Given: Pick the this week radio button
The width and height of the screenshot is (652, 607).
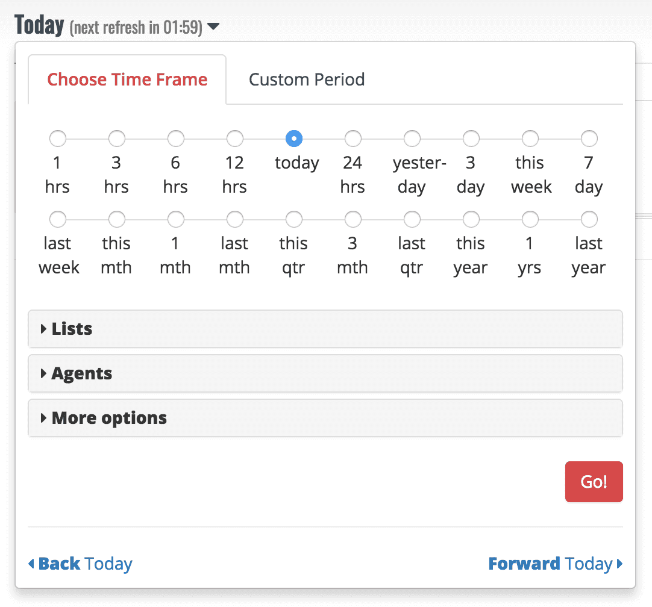Looking at the screenshot, I should click(530, 139).
